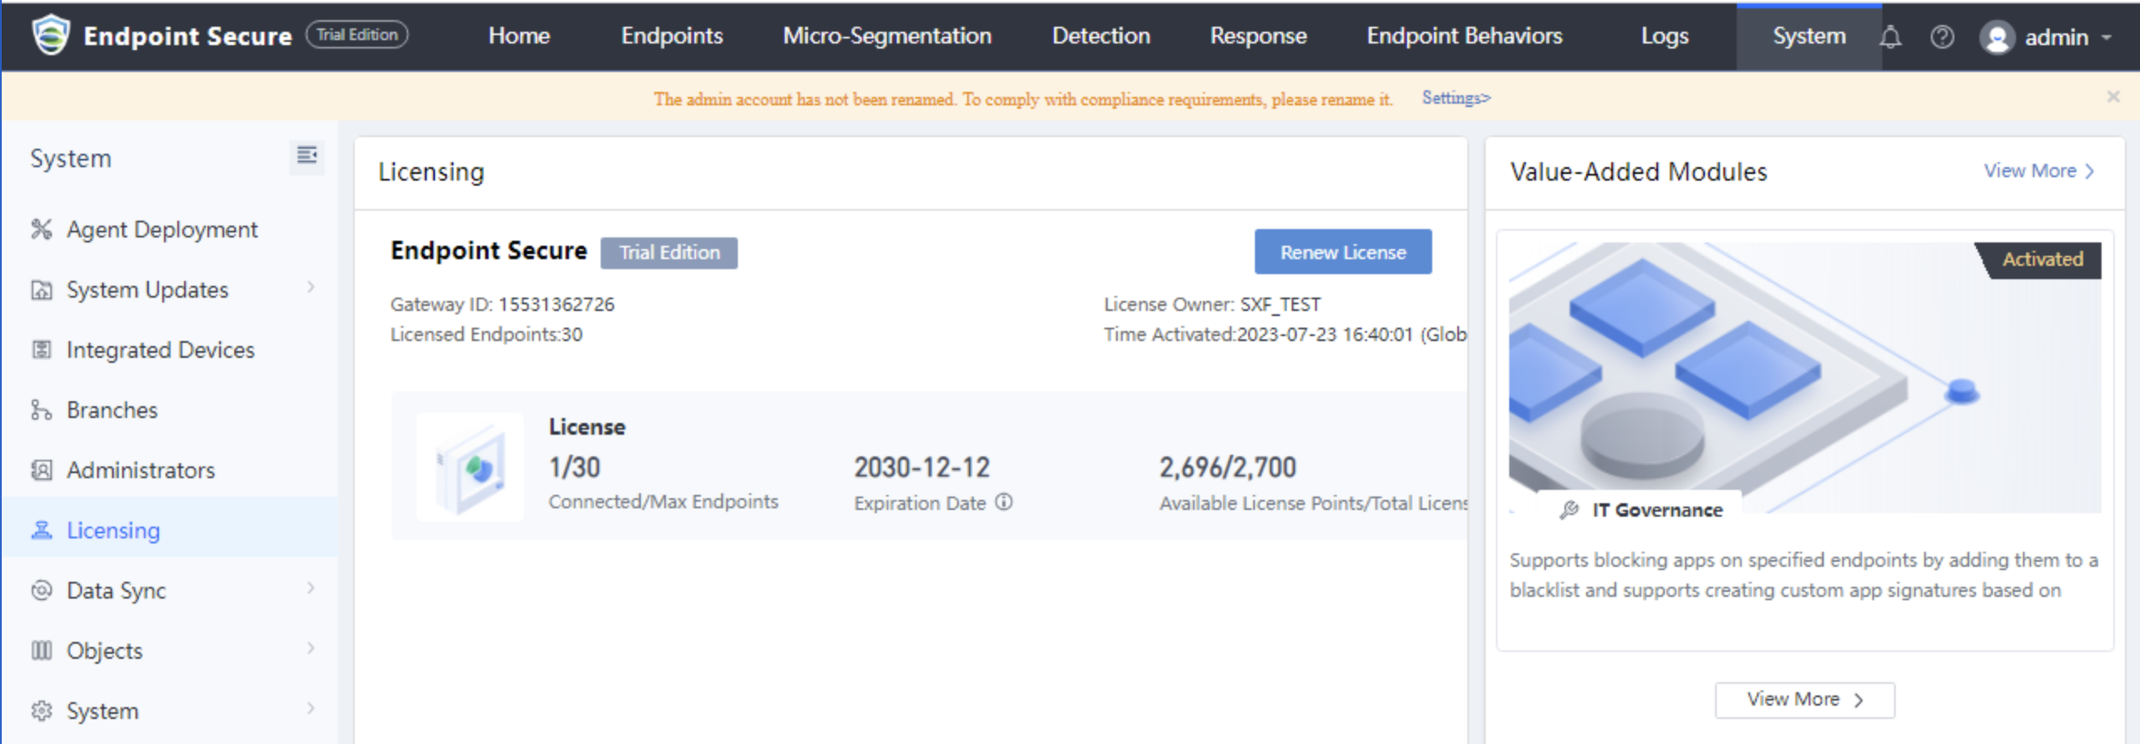This screenshot has height=744, width=2140.
Task: Click the IT Governance wrench icon
Action: (x=1569, y=510)
